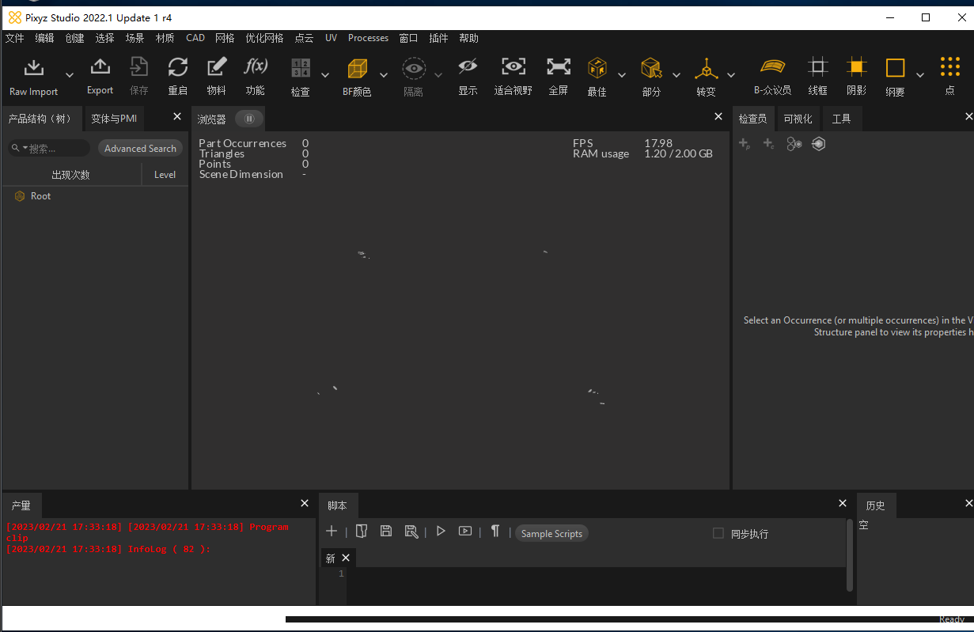Click the save script as icon

tap(411, 532)
